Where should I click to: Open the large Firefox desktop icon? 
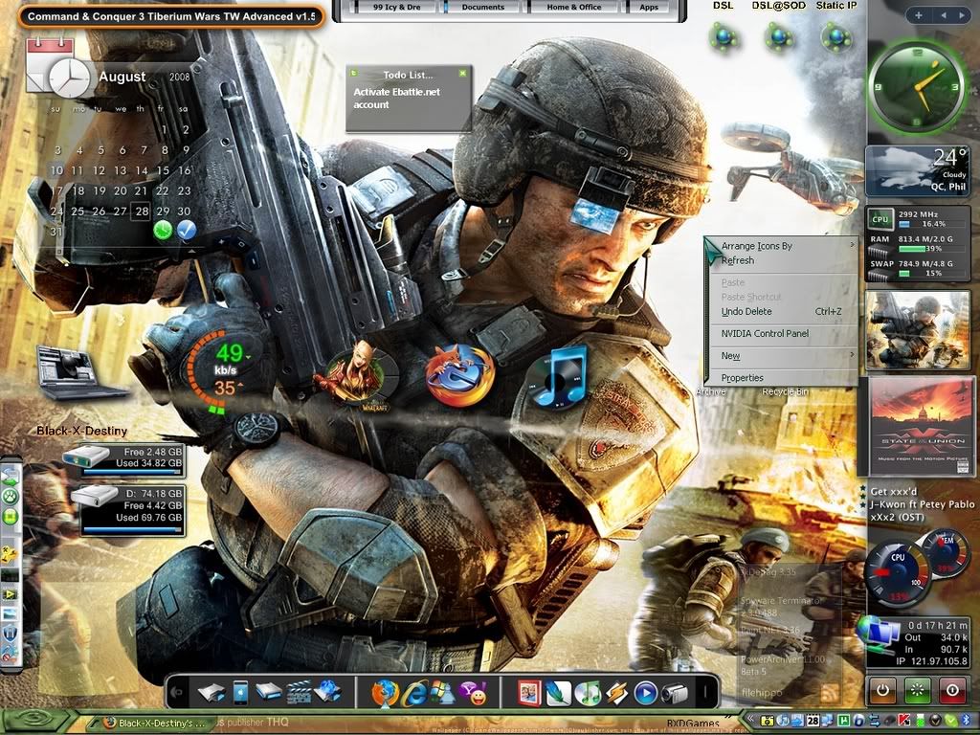tap(460, 374)
